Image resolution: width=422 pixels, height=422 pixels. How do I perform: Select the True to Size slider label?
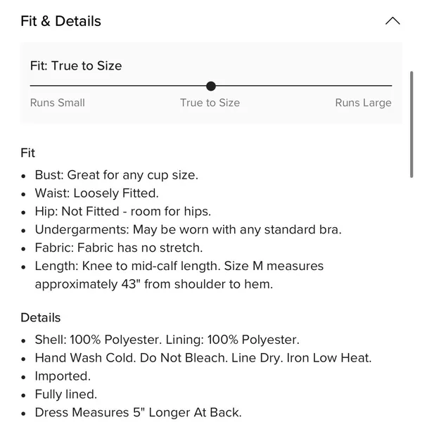point(210,103)
